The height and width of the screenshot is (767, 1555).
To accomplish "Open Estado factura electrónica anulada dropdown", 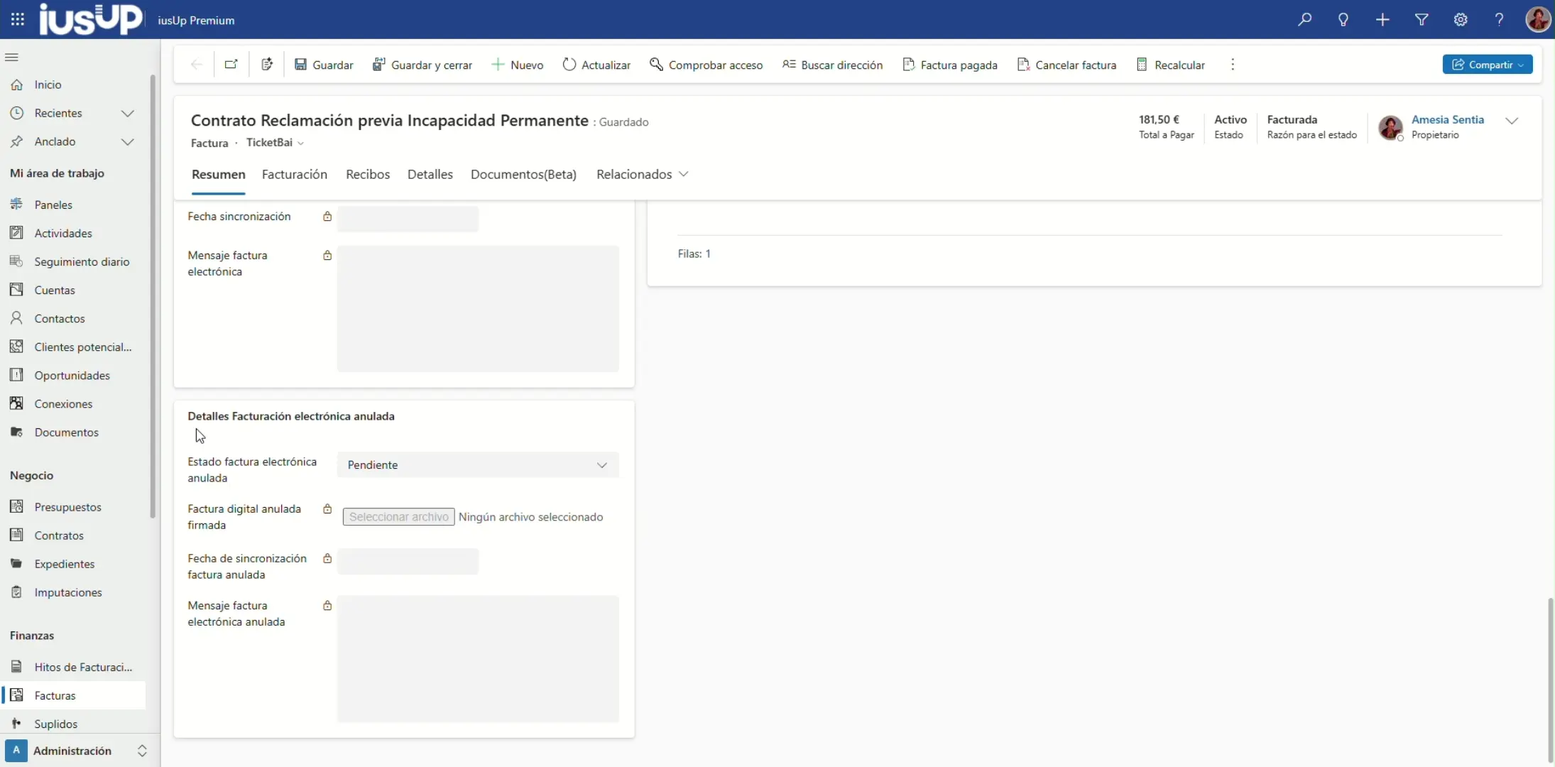I will point(478,465).
